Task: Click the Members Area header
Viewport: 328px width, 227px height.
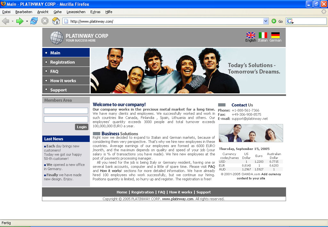Action: pos(66,100)
